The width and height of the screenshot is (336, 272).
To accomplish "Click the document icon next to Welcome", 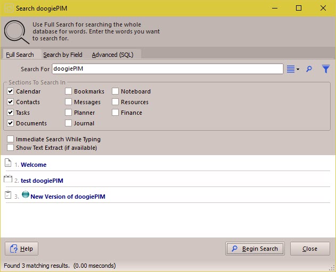I will click(x=8, y=163).
